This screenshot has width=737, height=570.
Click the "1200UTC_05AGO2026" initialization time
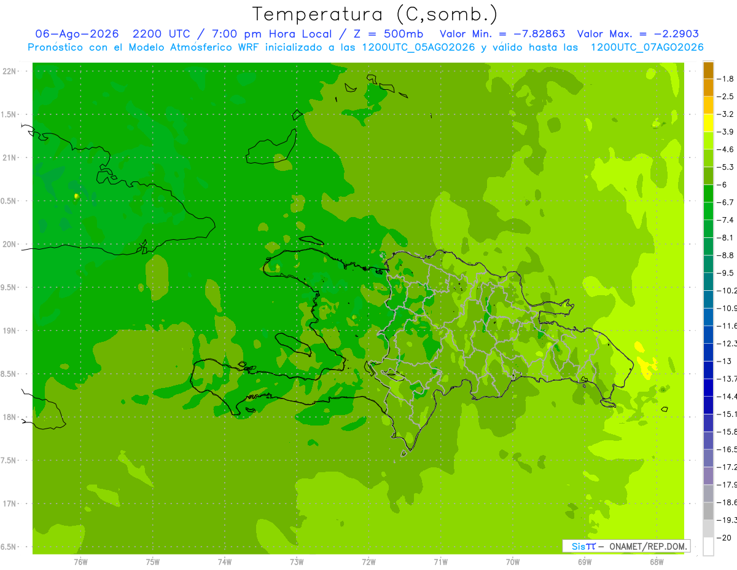(x=418, y=47)
